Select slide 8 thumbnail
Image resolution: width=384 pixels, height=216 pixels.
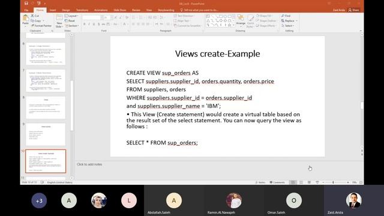(x=46, y=107)
